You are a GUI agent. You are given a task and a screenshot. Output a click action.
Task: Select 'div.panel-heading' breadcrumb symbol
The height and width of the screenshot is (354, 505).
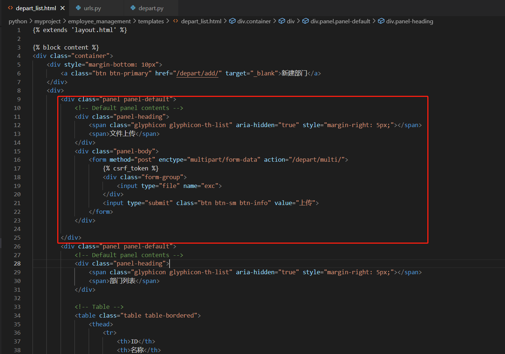coord(410,21)
